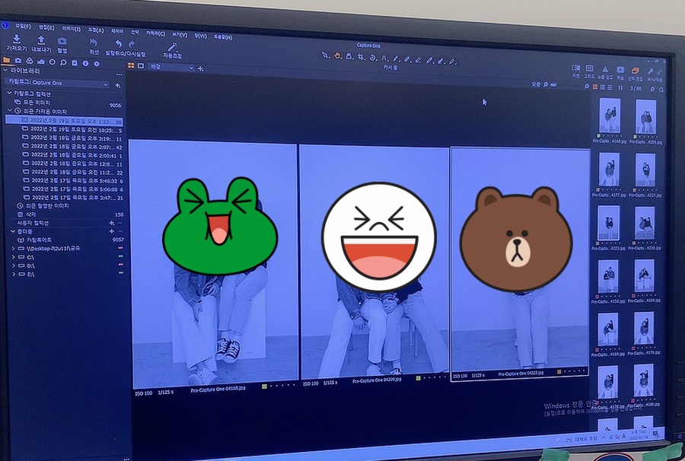This screenshot has width=685, height=461.
Task: Click the 리셋 reset icon
Action: pyautogui.click(x=94, y=43)
